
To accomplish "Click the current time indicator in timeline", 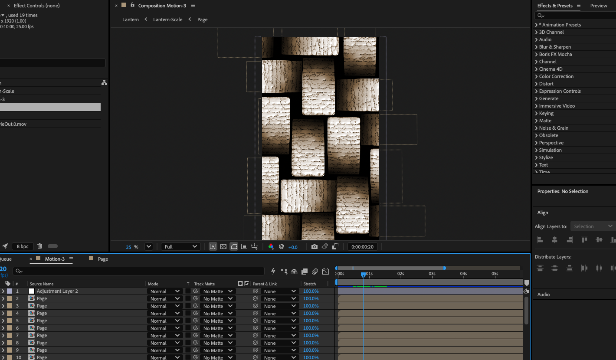I will 364,275.
